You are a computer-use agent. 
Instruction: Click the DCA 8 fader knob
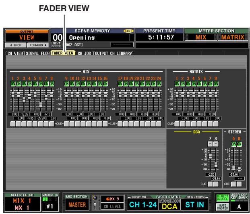(x=216, y=164)
